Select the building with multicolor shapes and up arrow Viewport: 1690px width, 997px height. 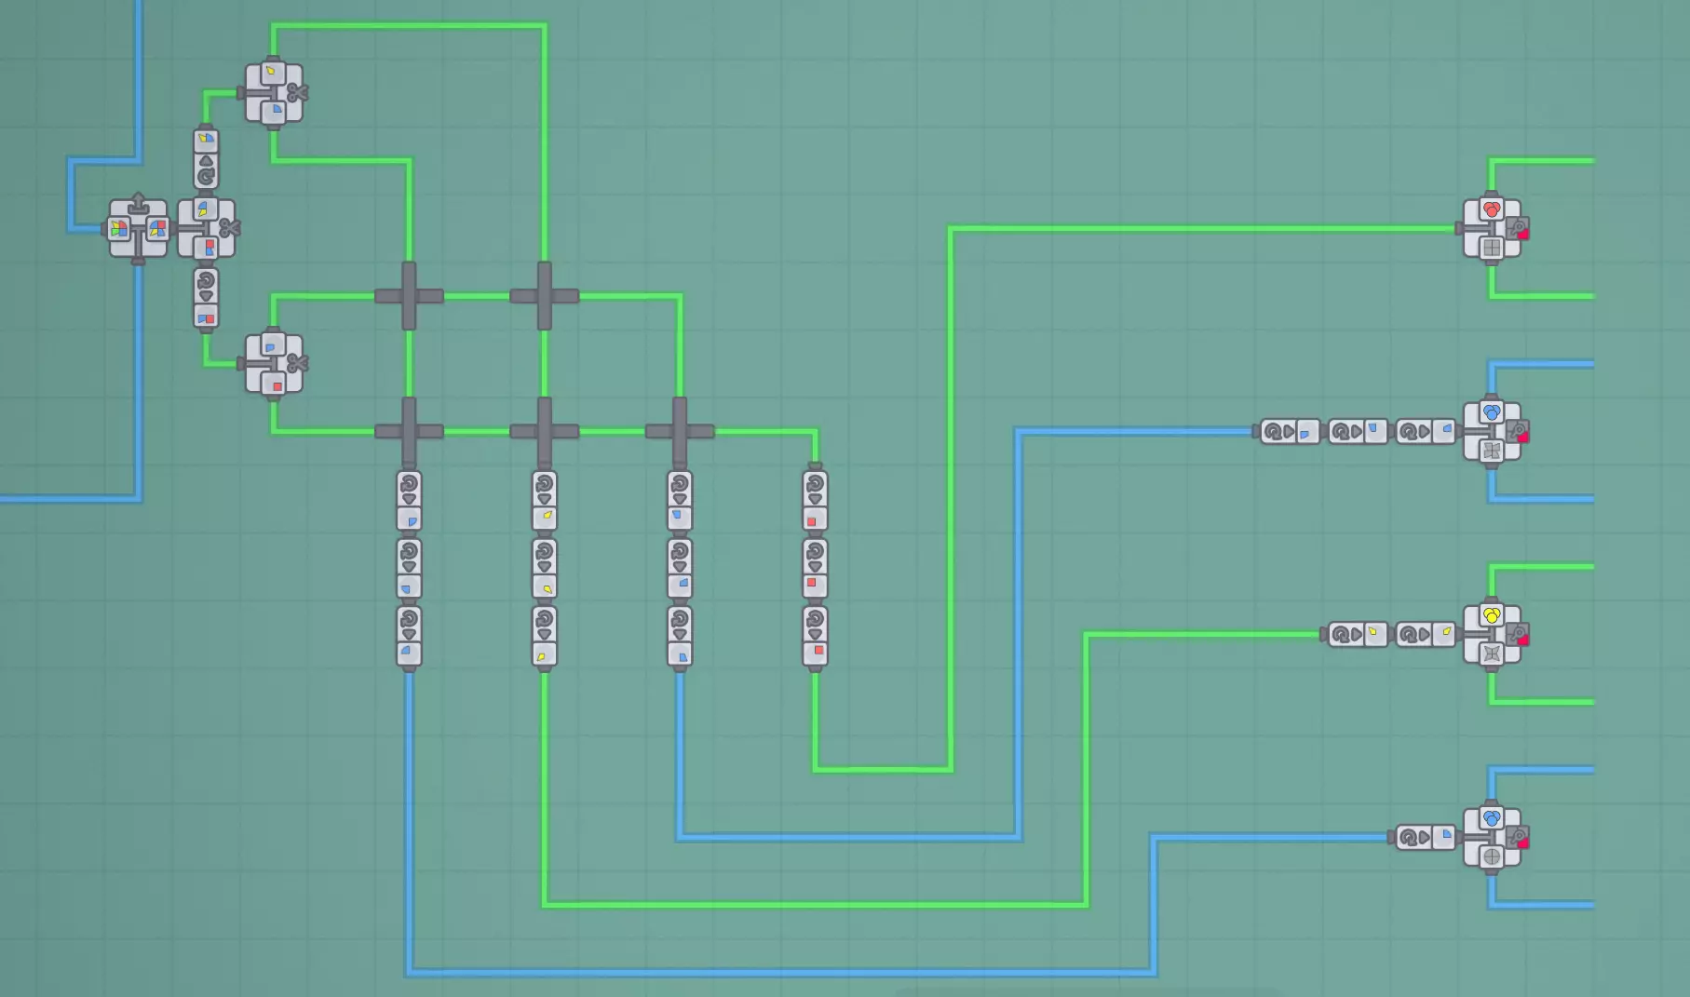pyautogui.click(x=138, y=228)
